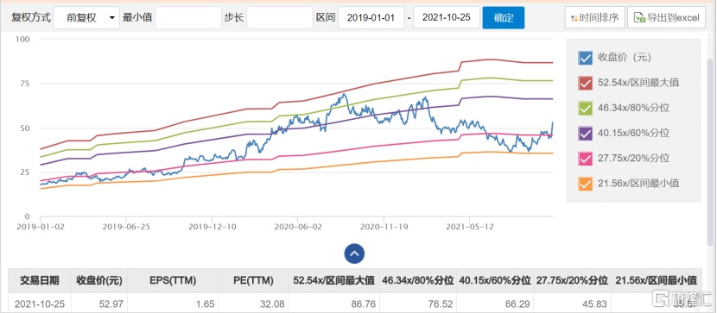Focus the 步长 step input field

coord(279,18)
